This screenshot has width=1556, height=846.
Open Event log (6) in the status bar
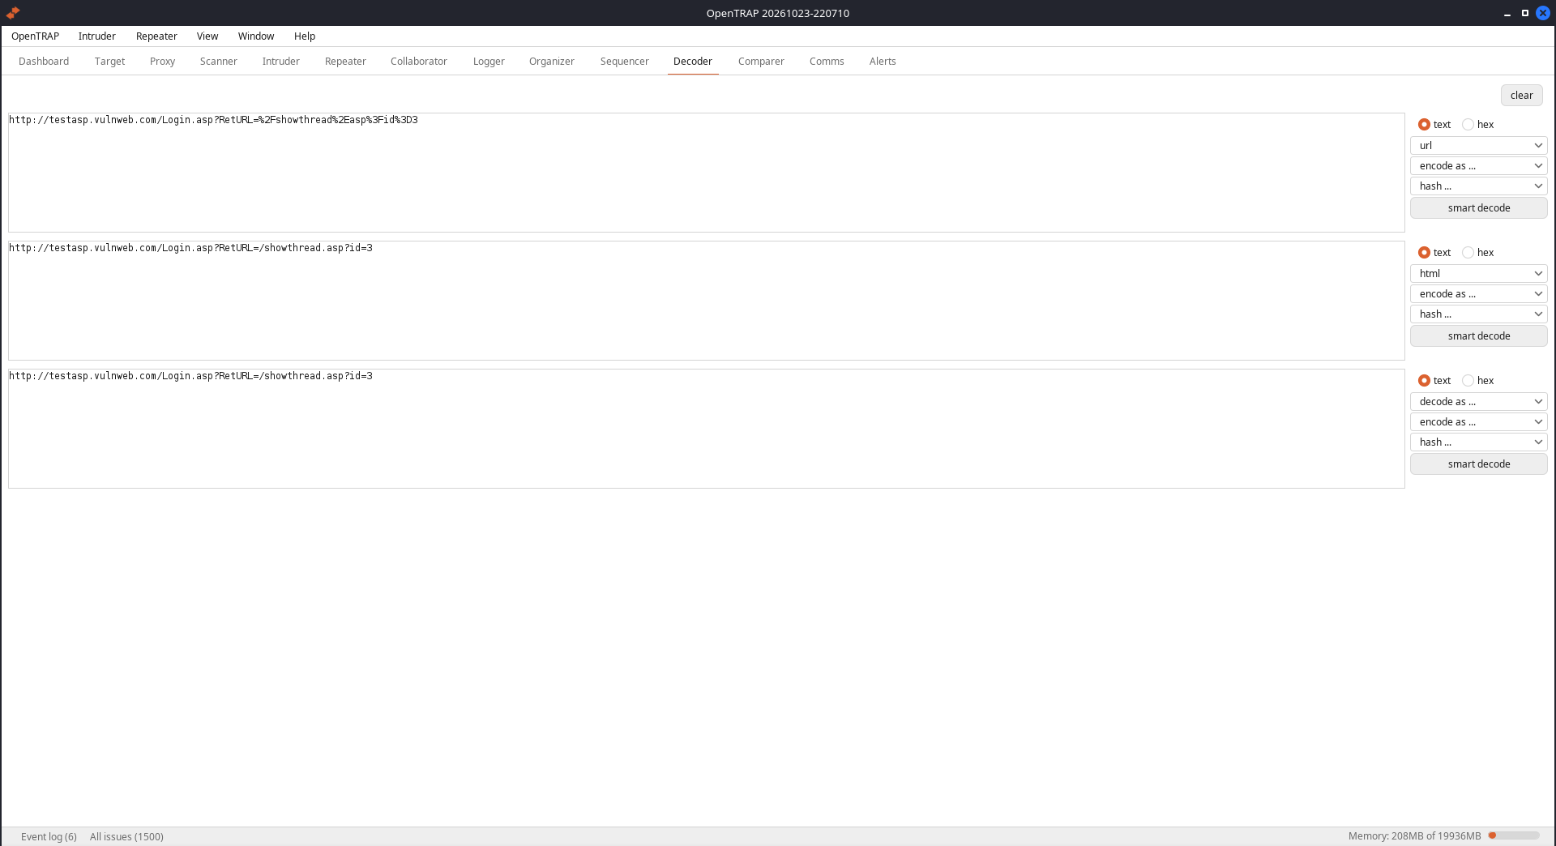tap(49, 837)
